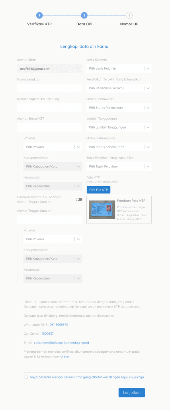Click step 1 Verifikasi KTP circle

(x=39, y=16)
